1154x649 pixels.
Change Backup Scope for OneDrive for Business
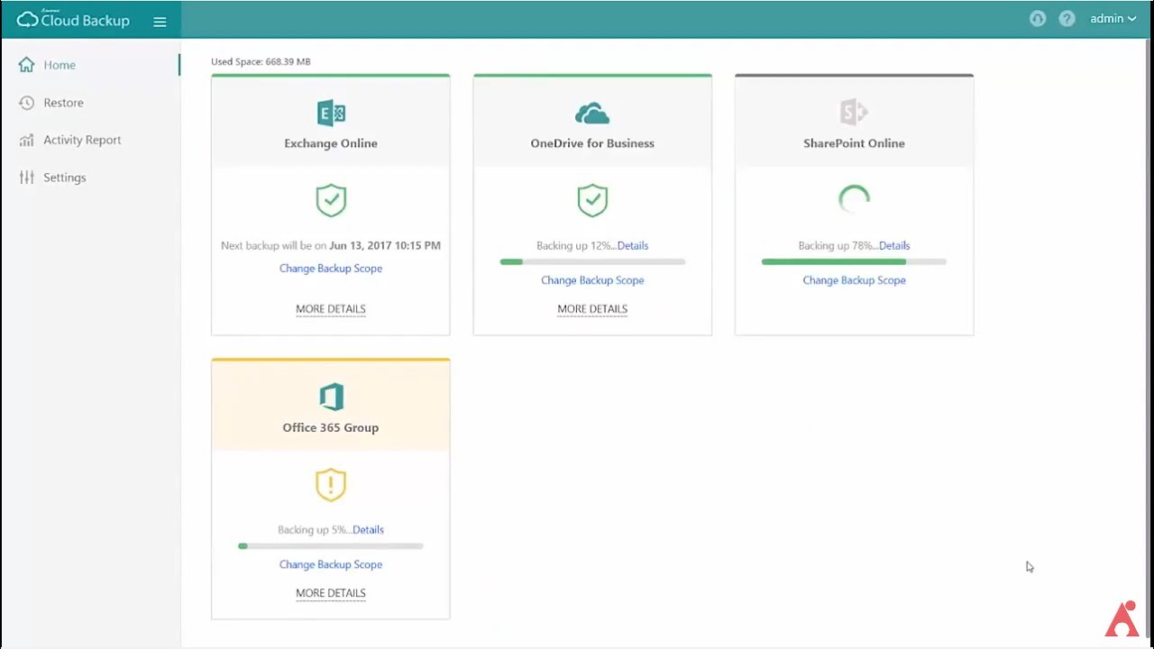pyautogui.click(x=592, y=280)
